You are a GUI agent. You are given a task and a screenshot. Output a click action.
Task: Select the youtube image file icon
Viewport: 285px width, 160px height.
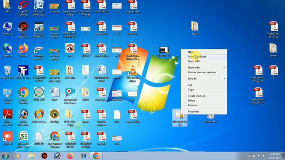[54, 8]
